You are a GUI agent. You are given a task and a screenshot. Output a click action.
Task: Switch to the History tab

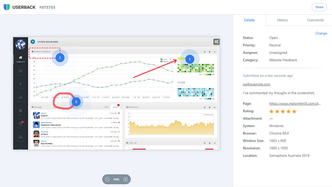[x=282, y=20]
